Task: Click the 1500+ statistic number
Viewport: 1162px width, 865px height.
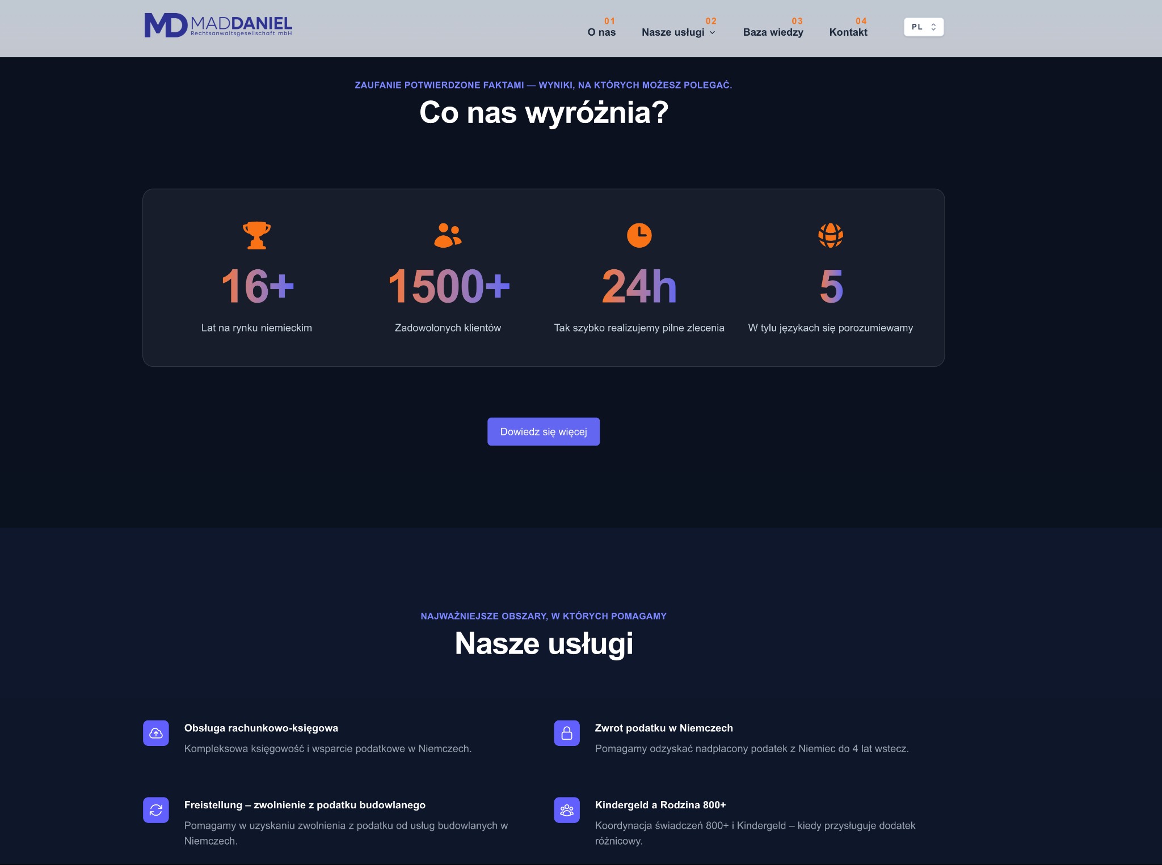Action: [x=448, y=286]
